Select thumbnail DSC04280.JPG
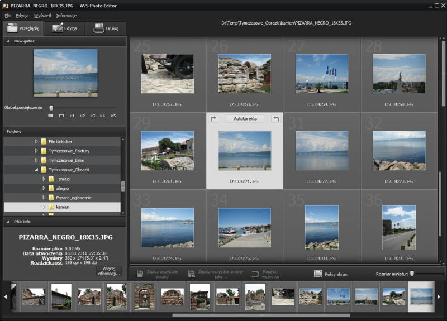The height and width of the screenshot is (321, 447). coord(322,228)
